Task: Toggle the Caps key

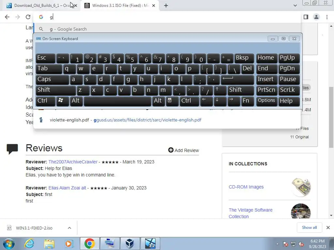Action: pos(53,79)
